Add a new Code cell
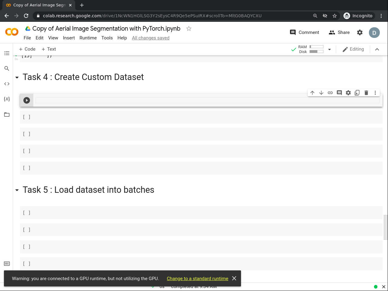388x291 pixels. coord(27,49)
